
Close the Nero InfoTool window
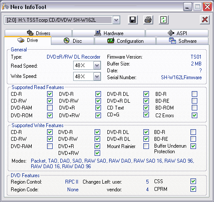tap(207, 6)
